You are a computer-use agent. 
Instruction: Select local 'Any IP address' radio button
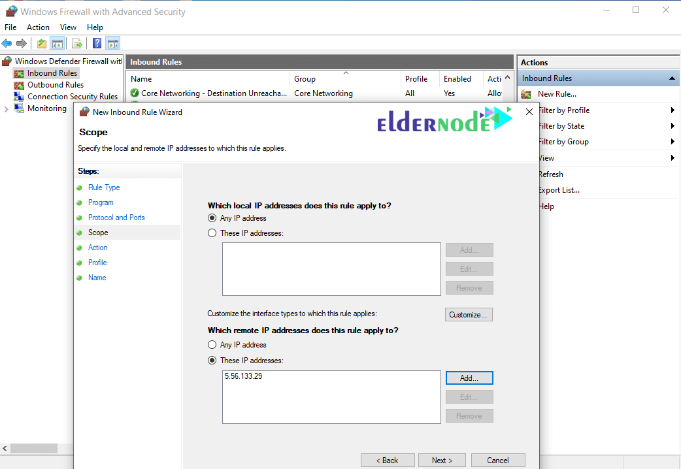tap(212, 218)
